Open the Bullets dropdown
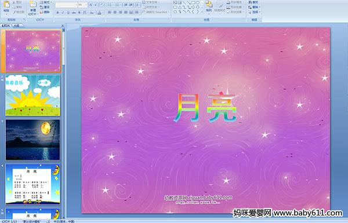The height and width of the screenshot is (223, 348). click(111, 5)
